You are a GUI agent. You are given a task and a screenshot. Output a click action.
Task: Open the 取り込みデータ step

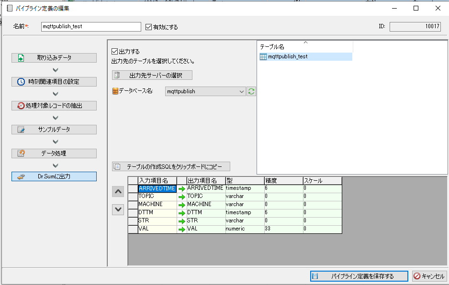pos(54,58)
